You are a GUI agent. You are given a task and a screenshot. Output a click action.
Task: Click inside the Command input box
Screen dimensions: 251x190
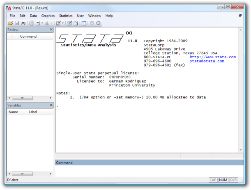(149, 171)
